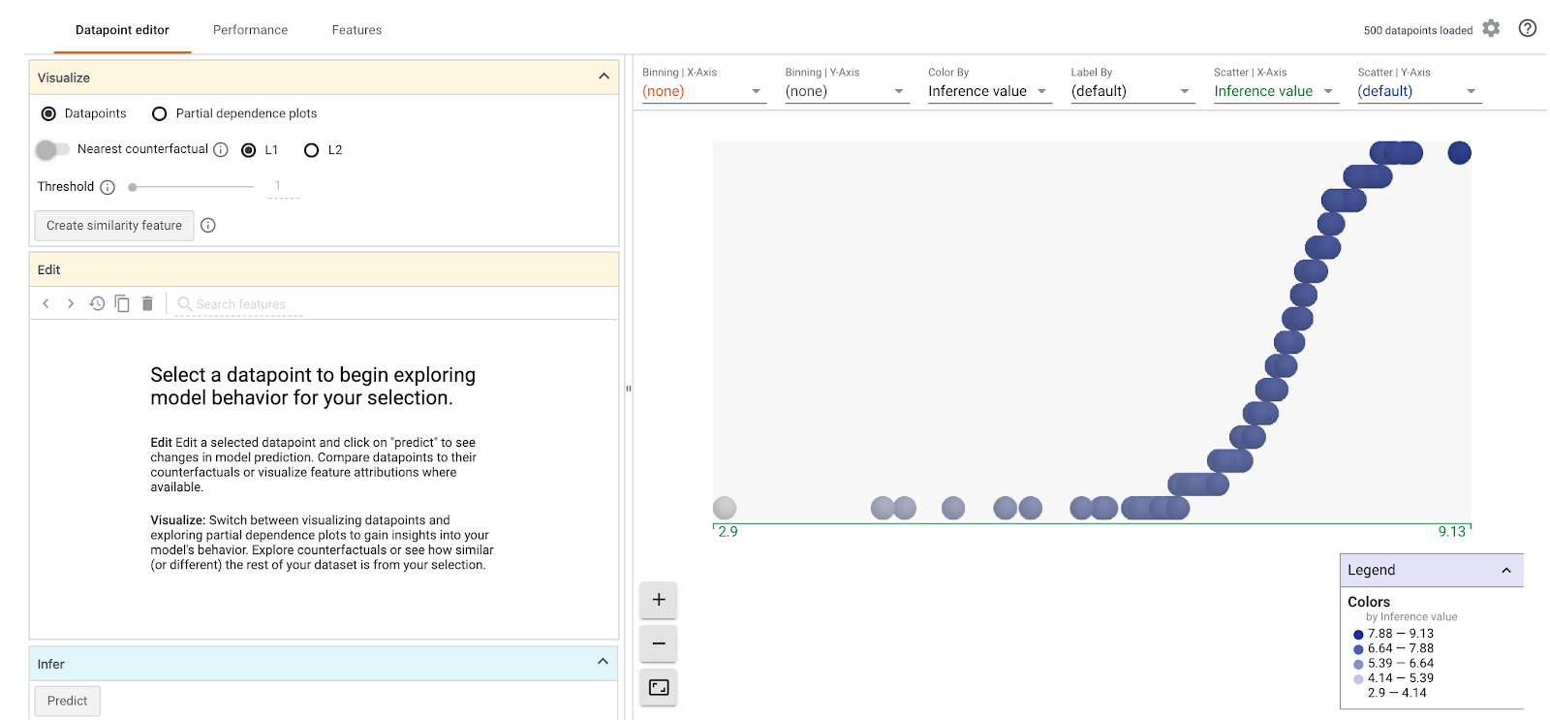Toggle the Nearest counterfactual switch
The height and width of the screenshot is (720, 1550).
[52, 149]
